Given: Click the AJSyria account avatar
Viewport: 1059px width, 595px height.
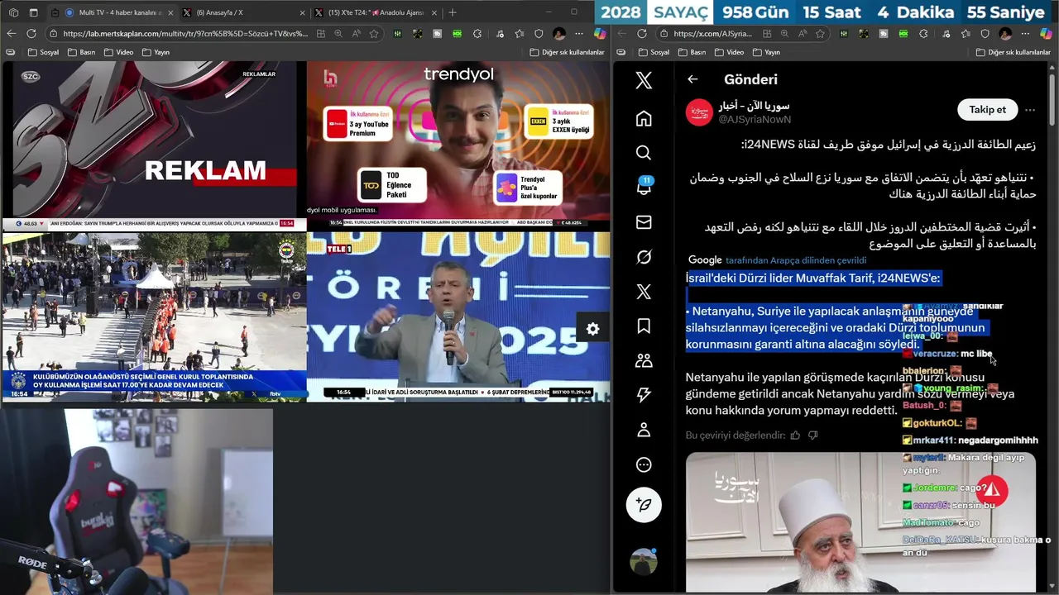Looking at the screenshot, I should pos(699,112).
